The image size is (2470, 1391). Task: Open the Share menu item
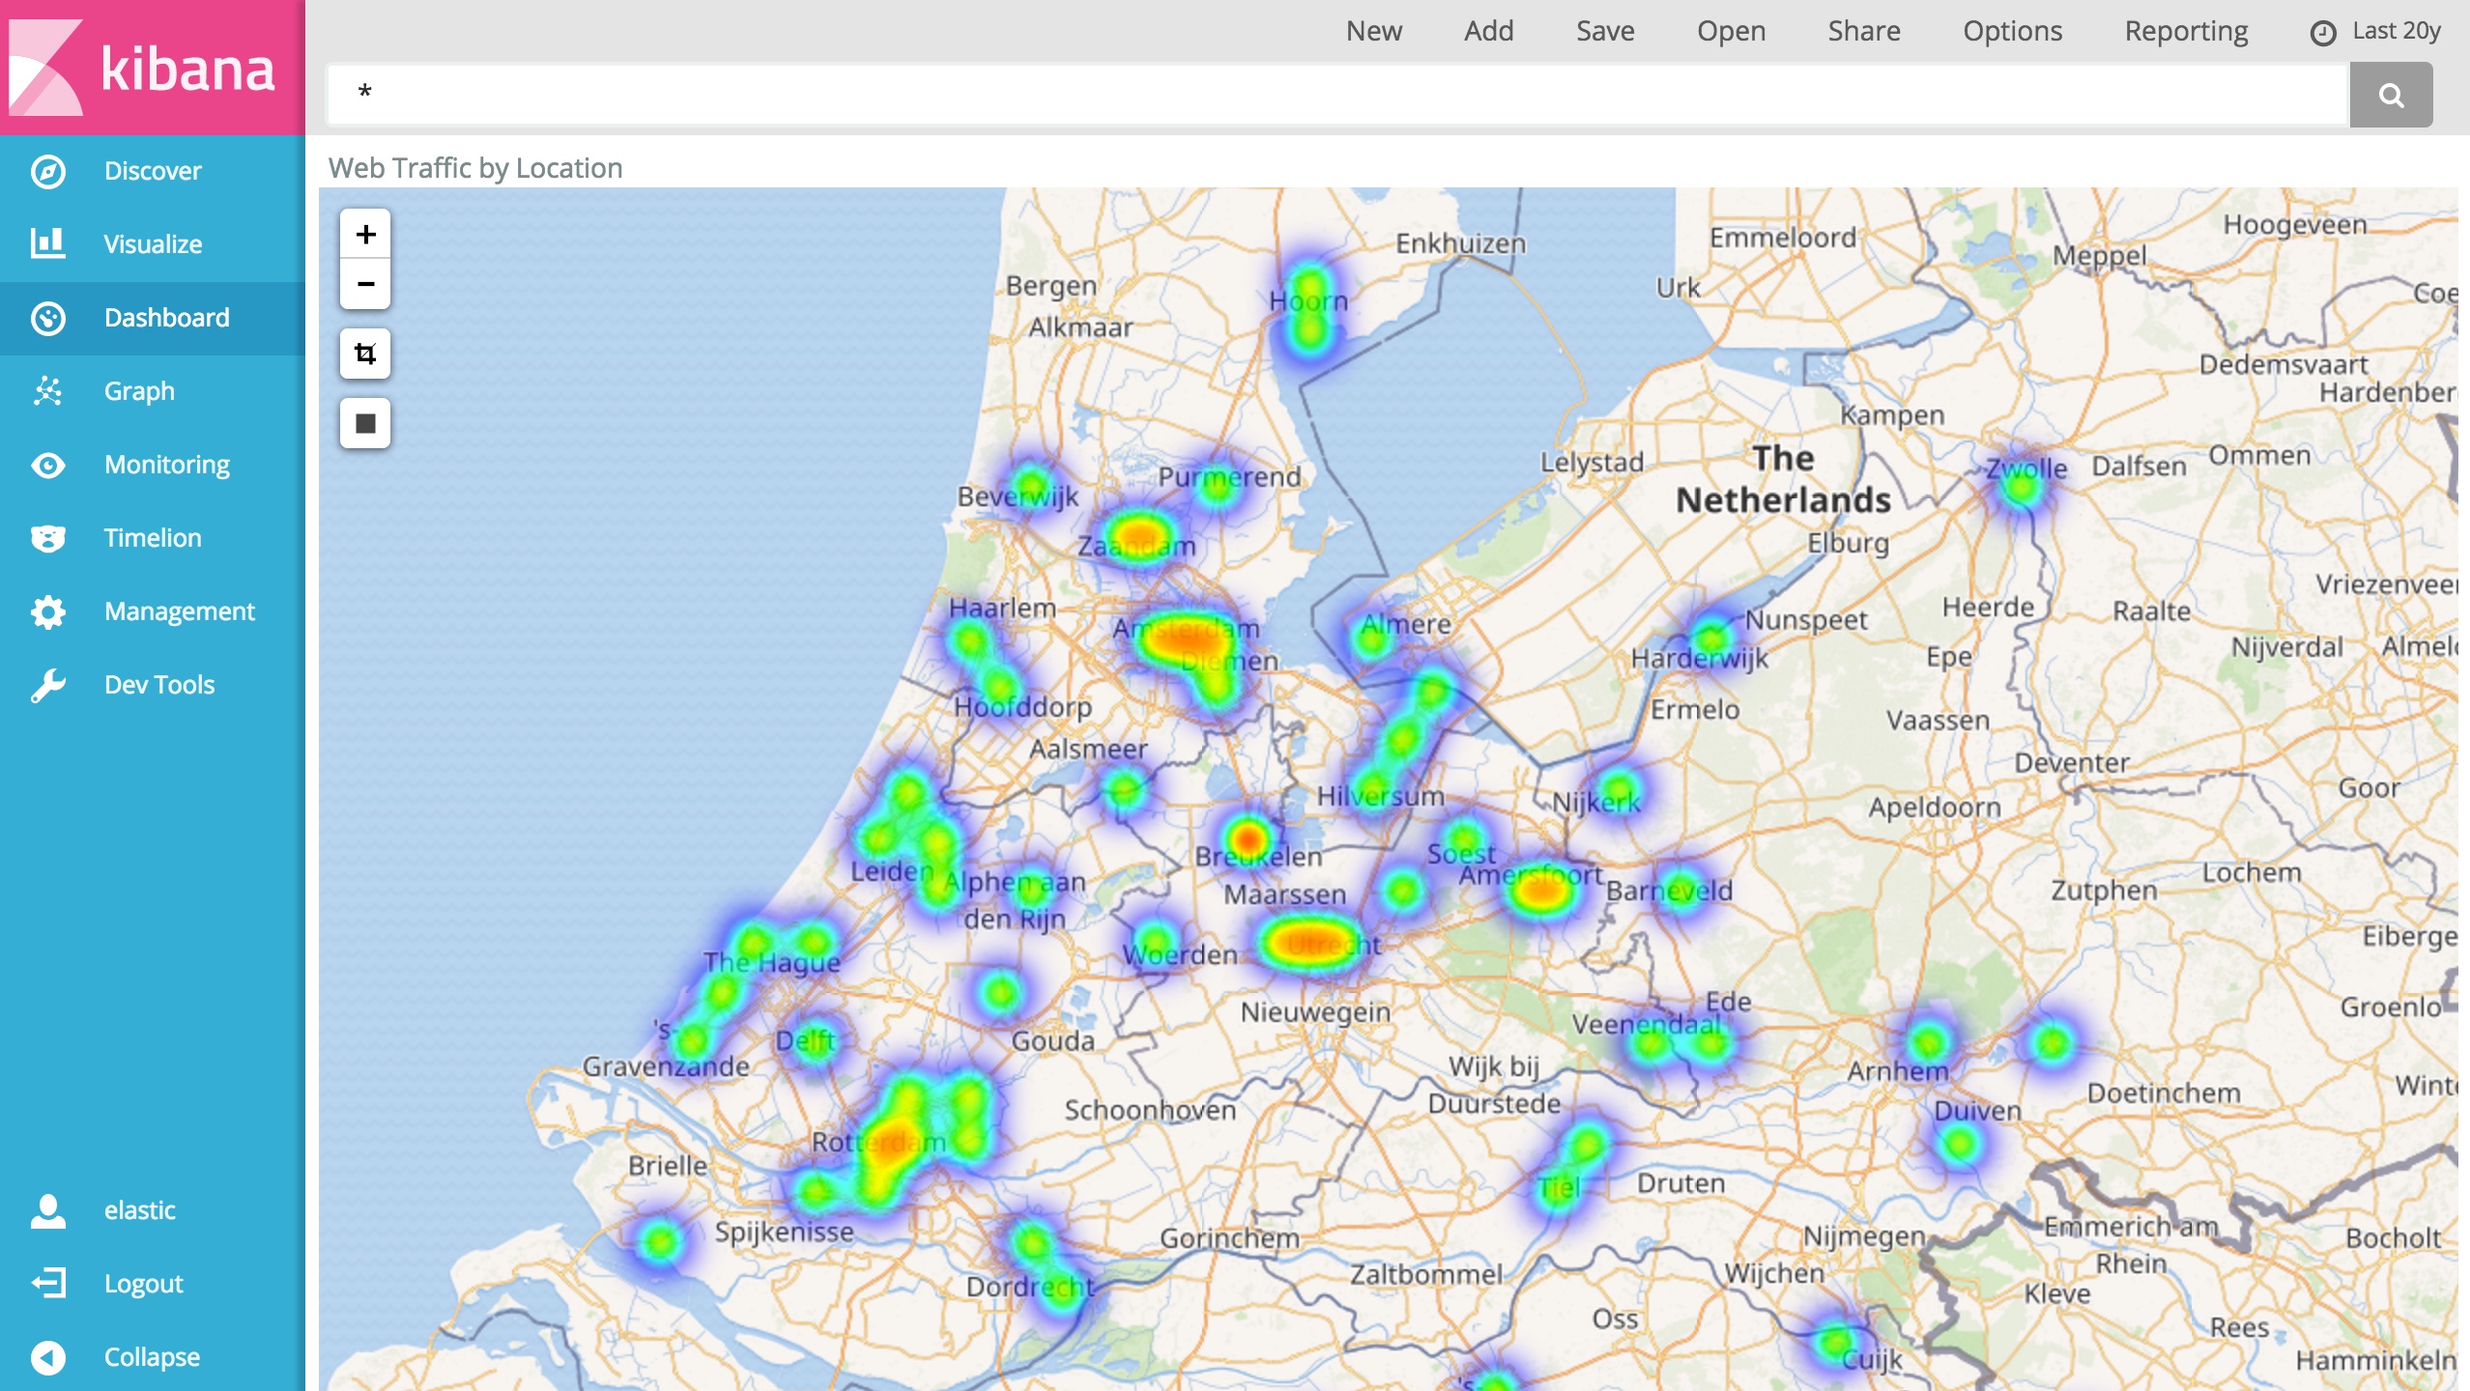(x=1863, y=32)
